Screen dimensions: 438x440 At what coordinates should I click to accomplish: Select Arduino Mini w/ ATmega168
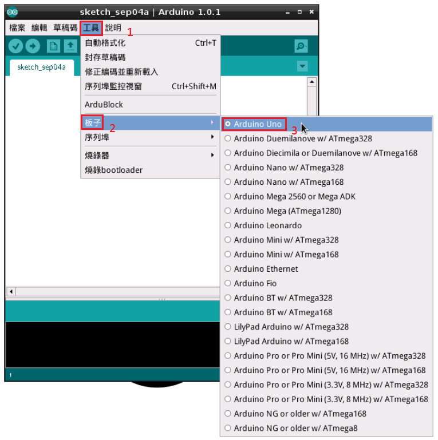[x=326, y=255]
